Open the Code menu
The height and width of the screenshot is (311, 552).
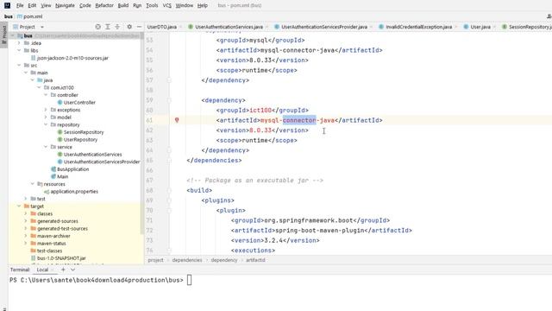click(85, 5)
